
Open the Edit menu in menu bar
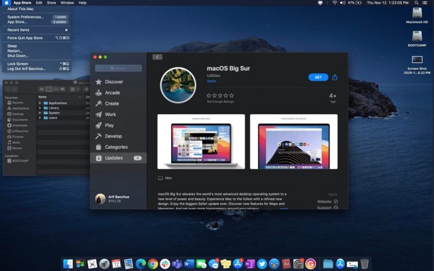39,3
